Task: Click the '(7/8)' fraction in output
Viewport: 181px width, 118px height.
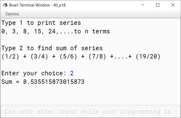Action: coord(97,56)
